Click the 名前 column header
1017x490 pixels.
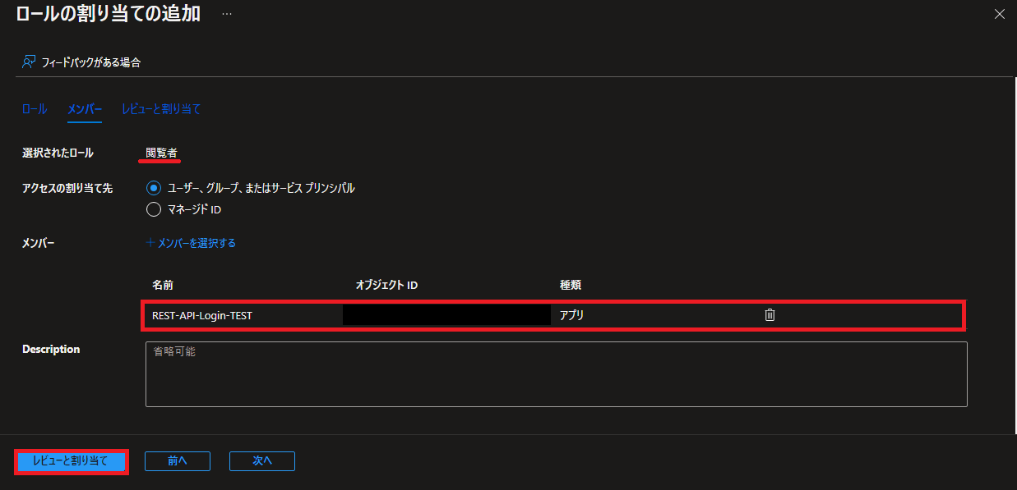click(163, 285)
